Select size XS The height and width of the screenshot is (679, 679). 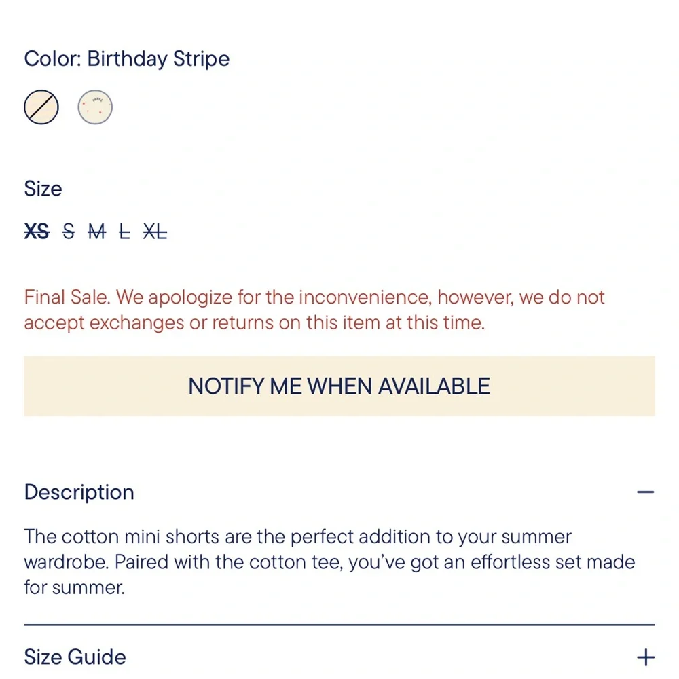click(37, 232)
